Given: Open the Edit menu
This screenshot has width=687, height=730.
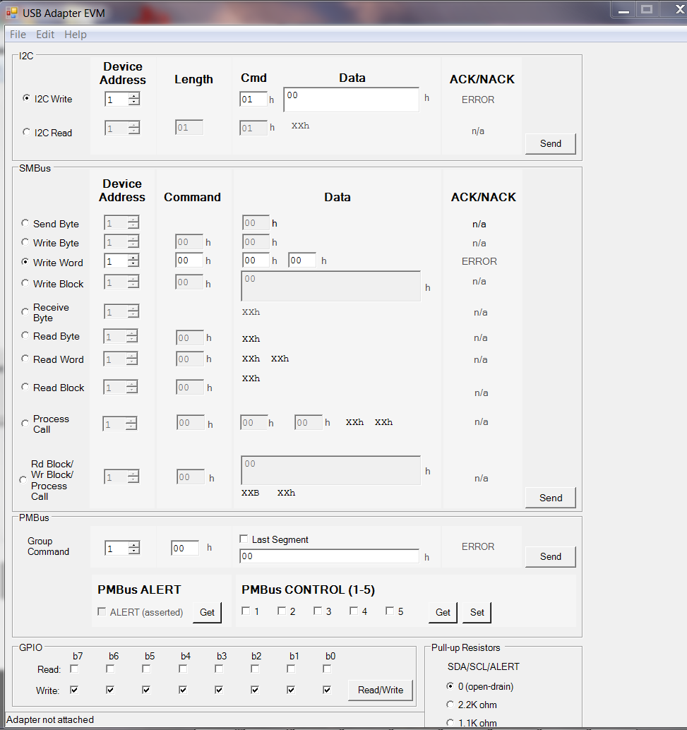Looking at the screenshot, I should click(45, 35).
